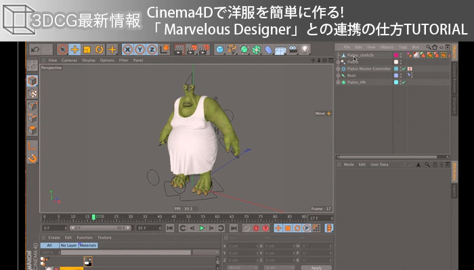Click Render to Picture Viewer icon

[x=192, y=49]
